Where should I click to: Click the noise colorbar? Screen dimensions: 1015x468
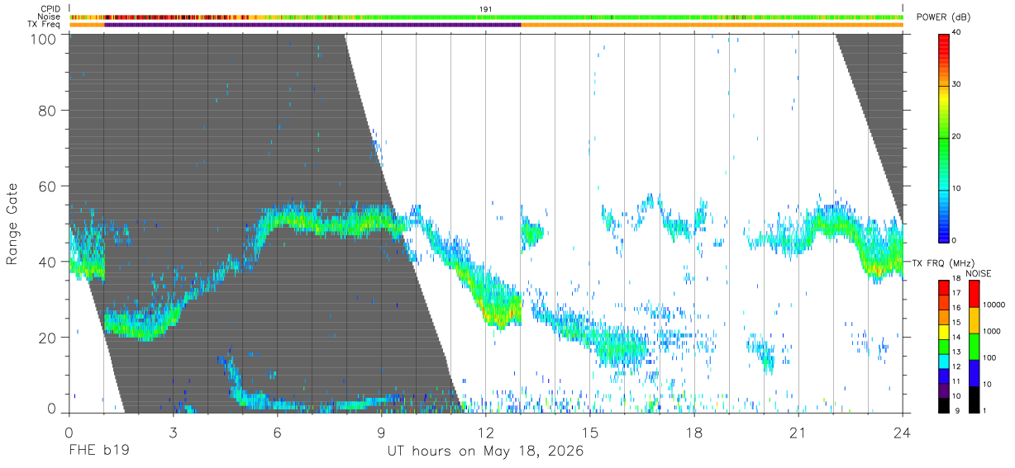[x=974, y=346]
